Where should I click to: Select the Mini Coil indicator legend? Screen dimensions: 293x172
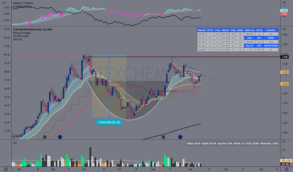click(x=17, y=39)
